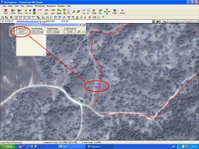199x149 pixels.
Task: Open the zoom percentage dropdown
Action: (x=88, y=10)
